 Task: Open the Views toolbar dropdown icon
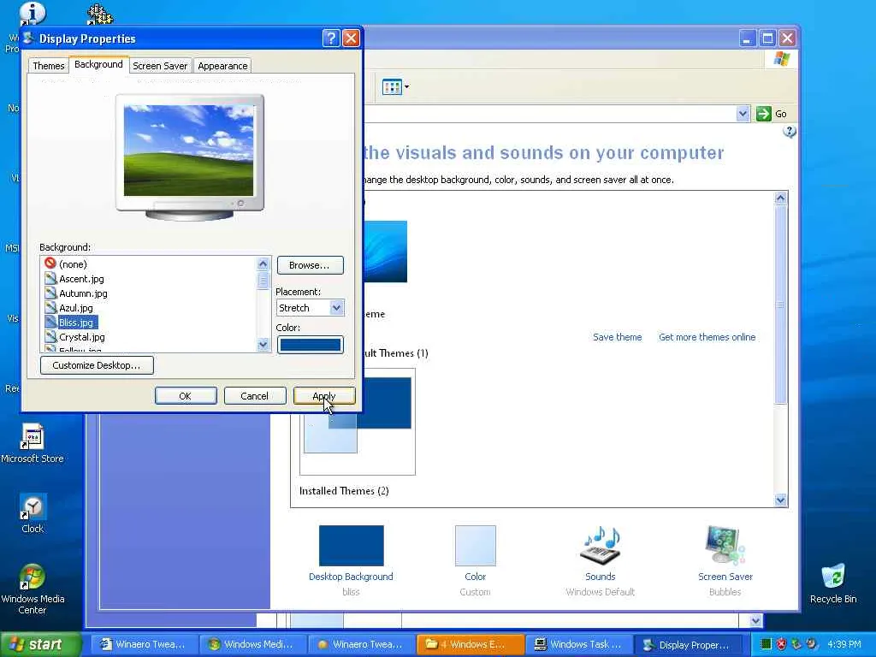(395, 86)
